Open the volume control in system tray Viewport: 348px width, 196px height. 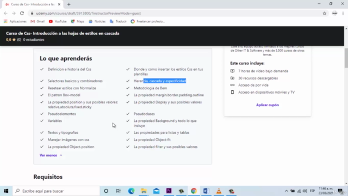(x=305, y=191)
